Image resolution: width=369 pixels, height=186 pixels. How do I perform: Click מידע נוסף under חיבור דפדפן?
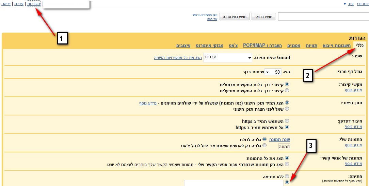353,127
